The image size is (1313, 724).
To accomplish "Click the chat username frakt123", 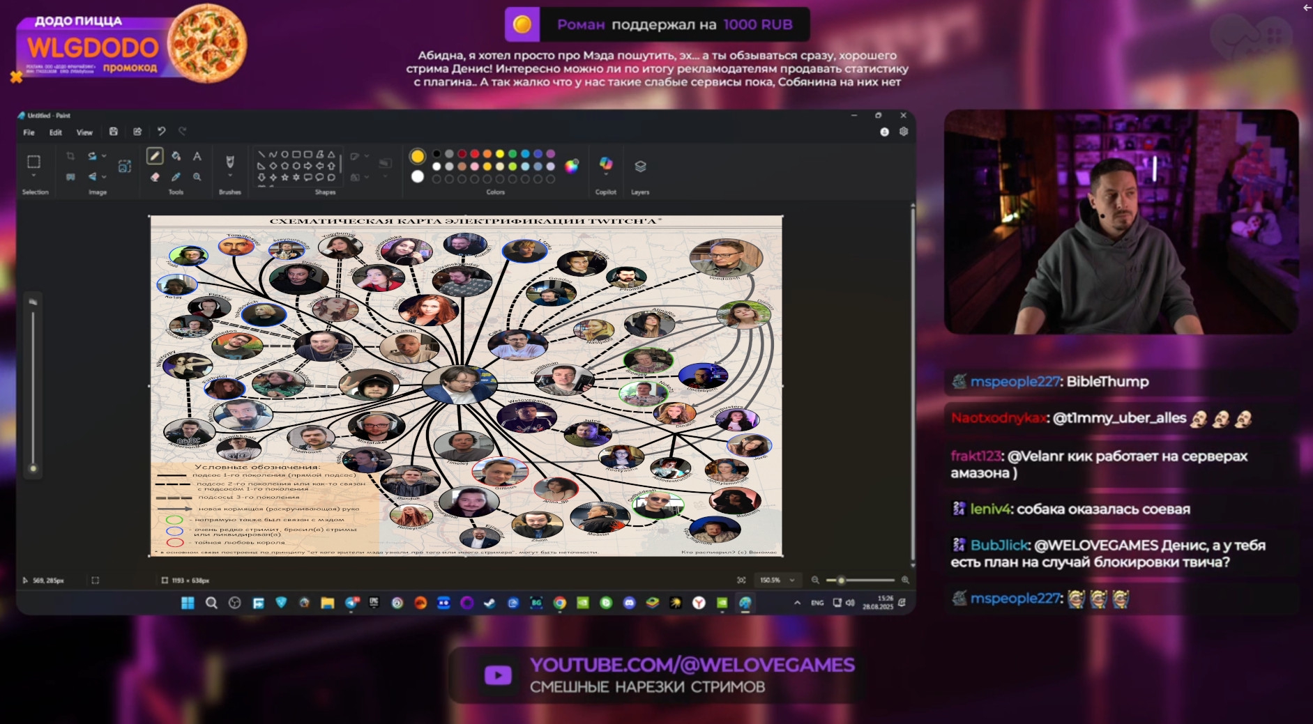I will click(x=976, y=456).
